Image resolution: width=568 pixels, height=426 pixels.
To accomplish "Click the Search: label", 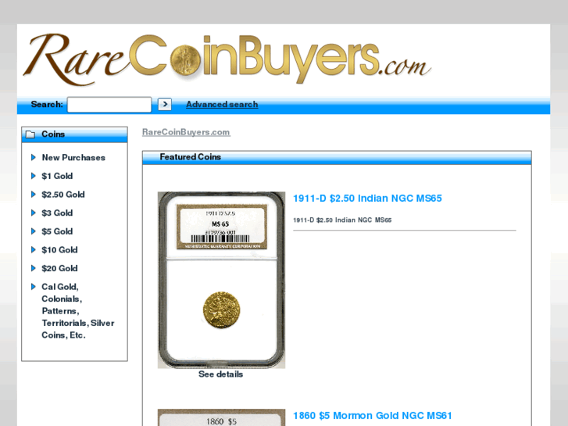I will point(47,105).
